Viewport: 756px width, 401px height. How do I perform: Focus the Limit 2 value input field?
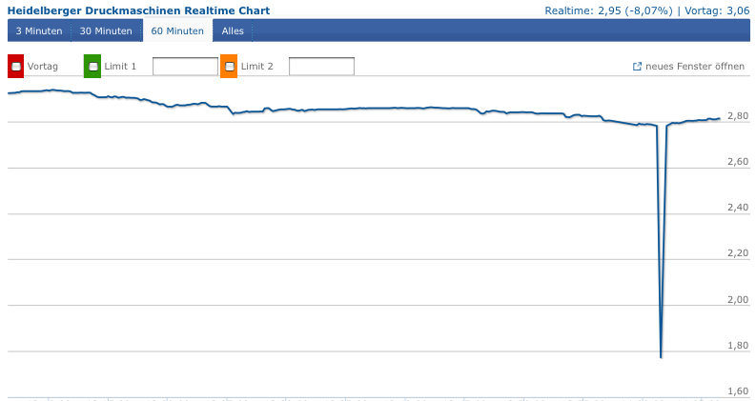(x=321, y=67)
